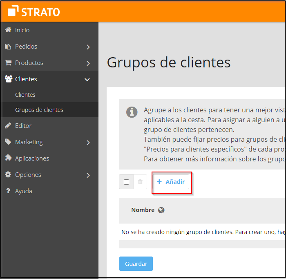Click the 'No se ha creado ningún grupo' message
286x279 pixels.
203,232
